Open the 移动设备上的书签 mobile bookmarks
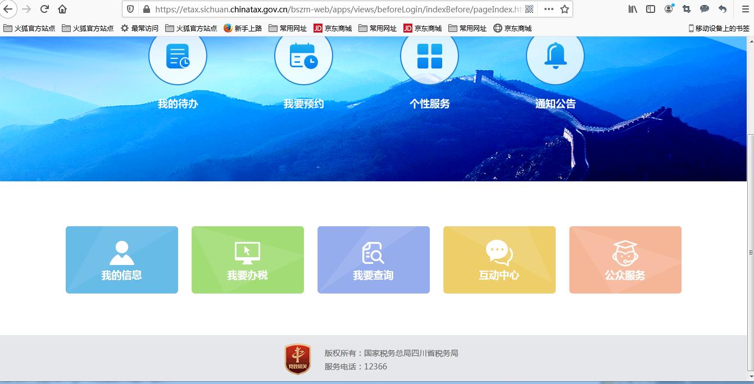Viewport: 754px width, 384px height. [719, 28]
